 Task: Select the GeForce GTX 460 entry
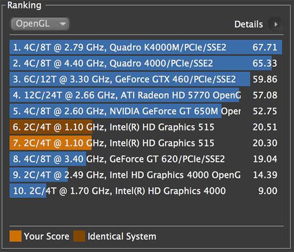tap(146, 79)
